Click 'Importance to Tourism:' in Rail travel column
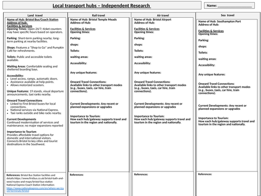Screen dimensions: 261x196 pyautogui.click(x=85, y=116)
